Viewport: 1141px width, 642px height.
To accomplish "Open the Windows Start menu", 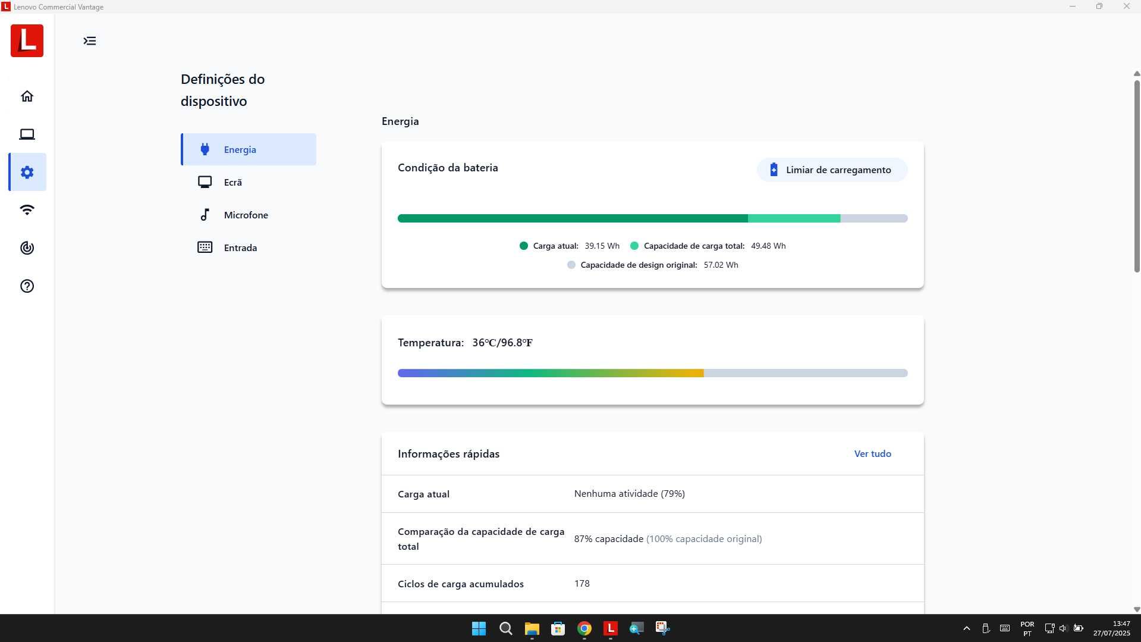I will click(x=479, y=628).
